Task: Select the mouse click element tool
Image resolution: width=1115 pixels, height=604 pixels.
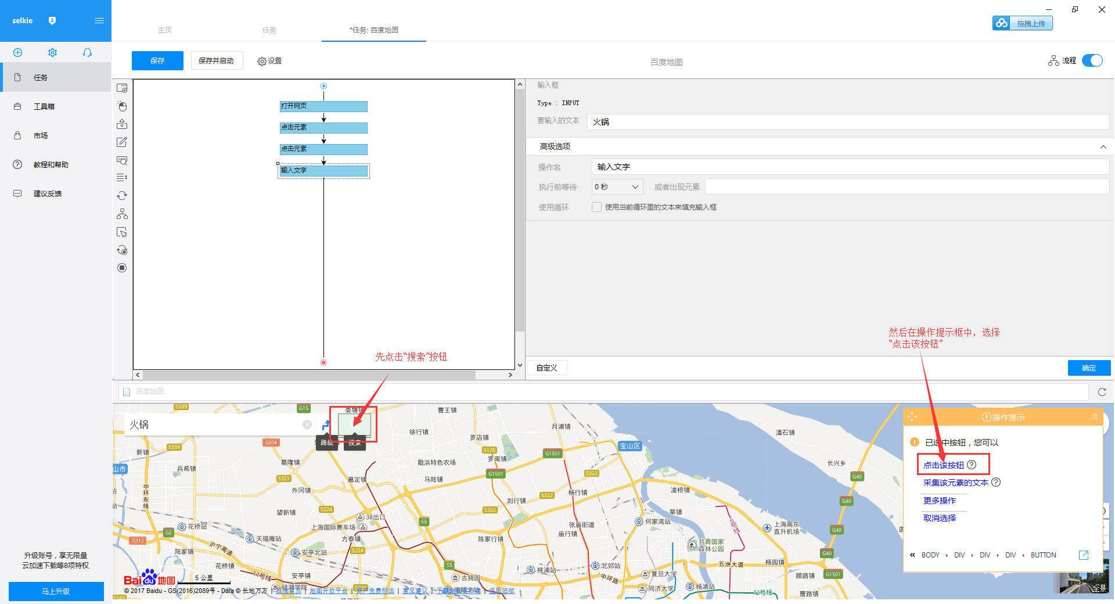Action: click(x=122, y=106)
